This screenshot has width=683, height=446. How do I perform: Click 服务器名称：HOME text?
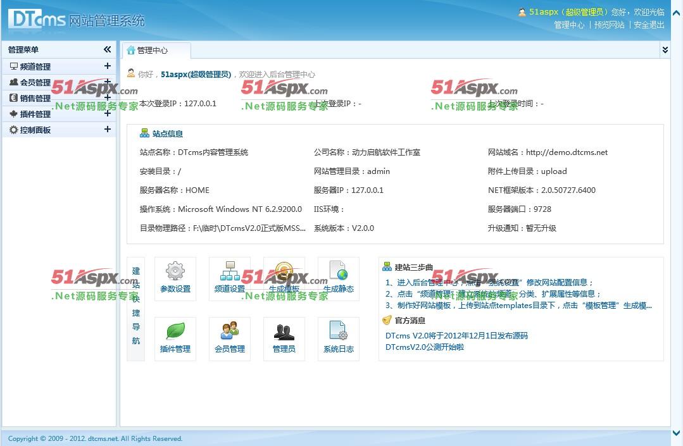click(174, 190)
